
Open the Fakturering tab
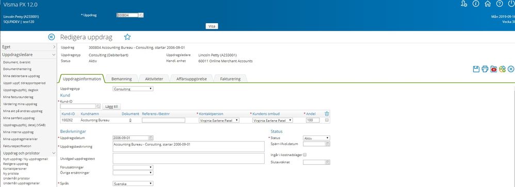point(230,79)
